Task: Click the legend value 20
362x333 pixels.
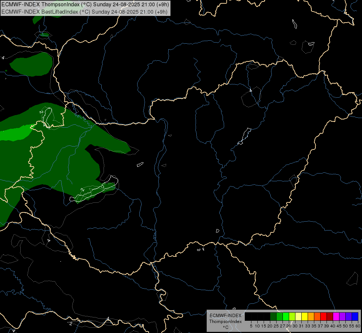Action: point(270,326)
